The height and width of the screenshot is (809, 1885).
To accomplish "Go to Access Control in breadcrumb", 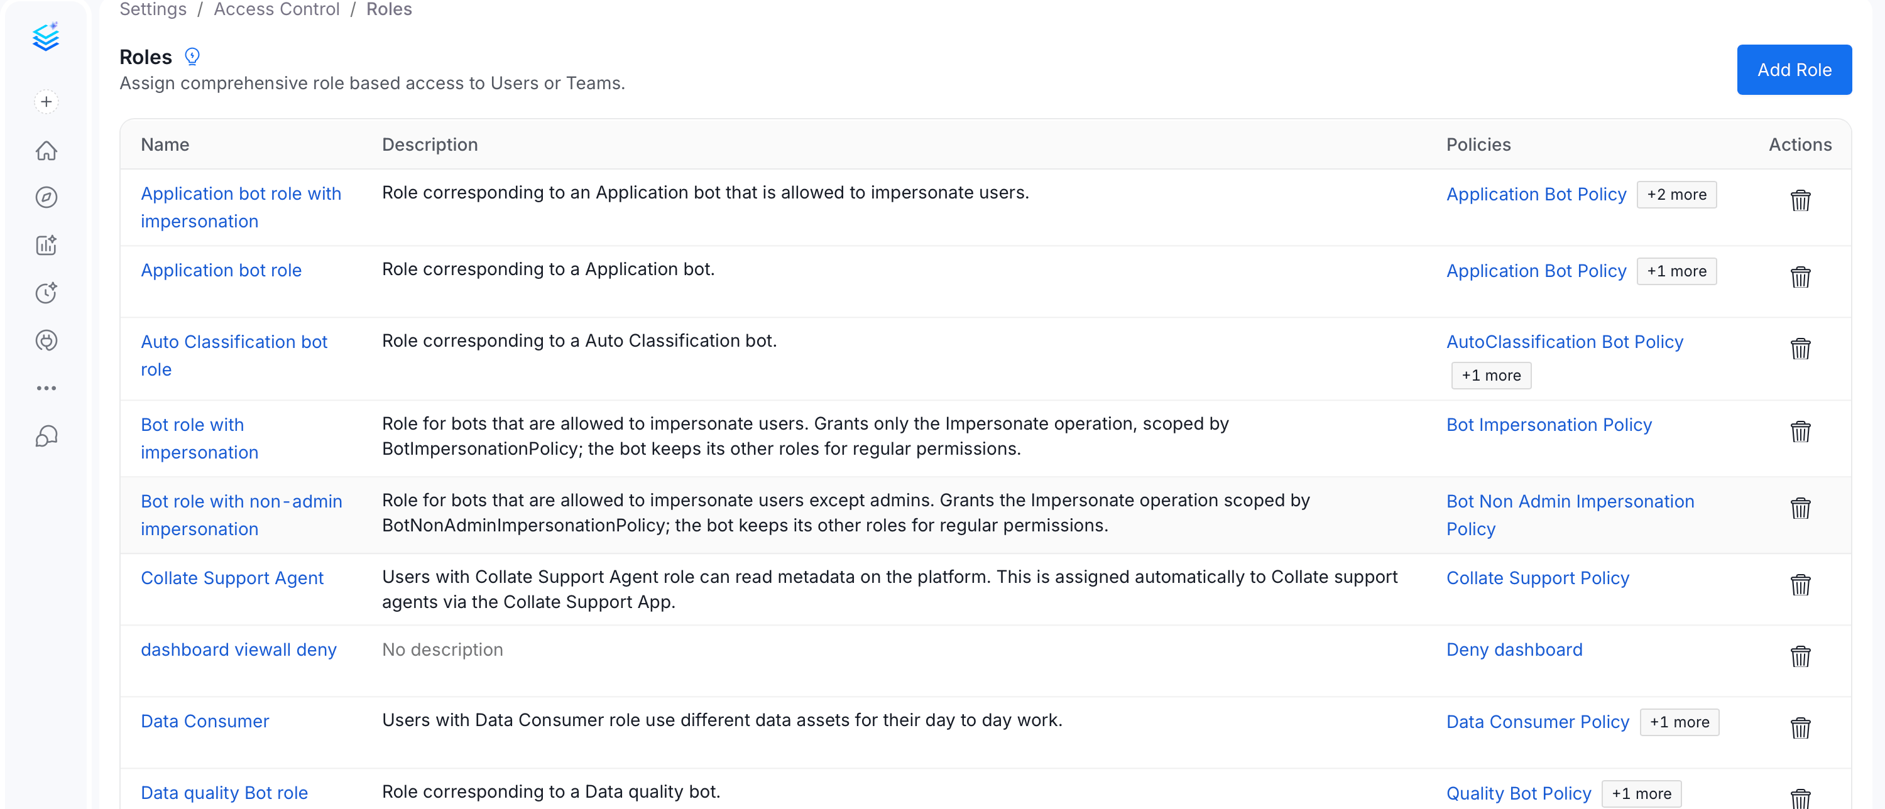I will tap(276, 9).
